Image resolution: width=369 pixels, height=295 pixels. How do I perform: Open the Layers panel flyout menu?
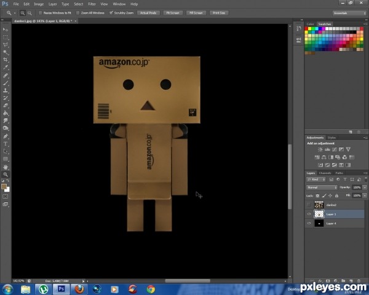tap(365, 173)
